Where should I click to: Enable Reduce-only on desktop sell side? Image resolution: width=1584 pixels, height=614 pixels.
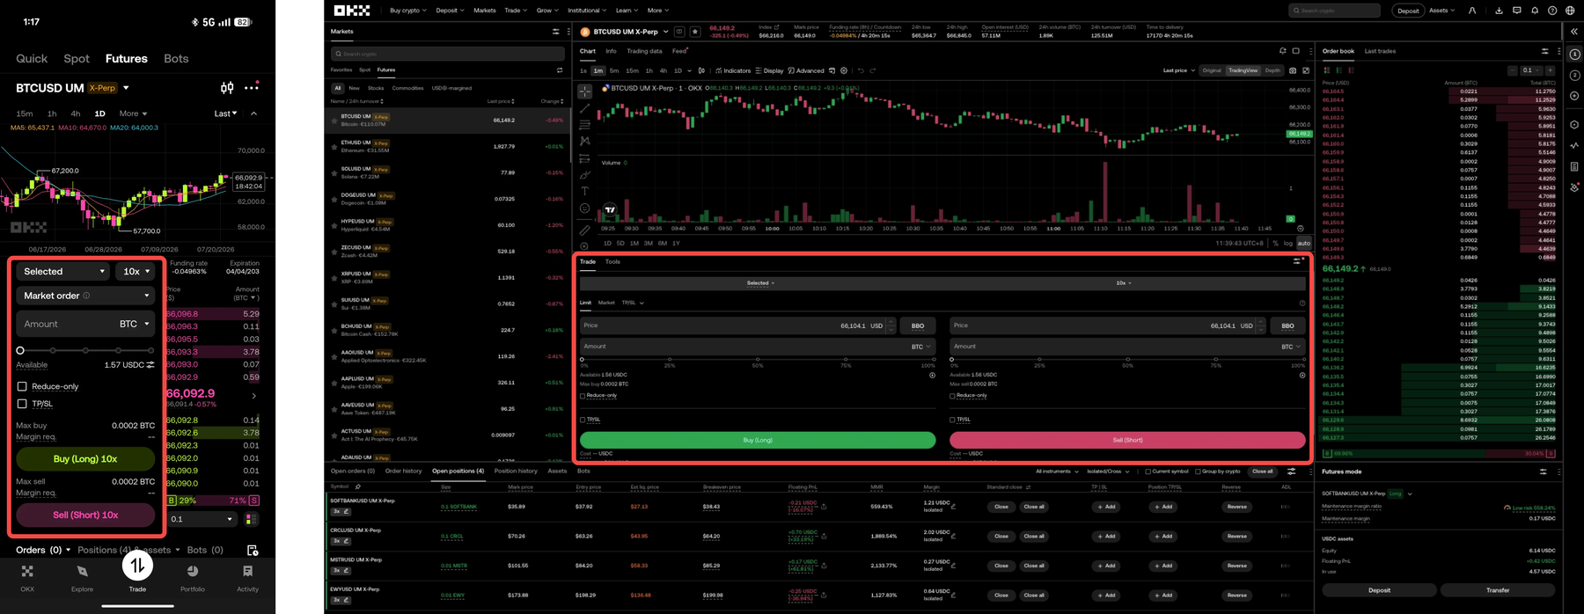tap(952, 396)
